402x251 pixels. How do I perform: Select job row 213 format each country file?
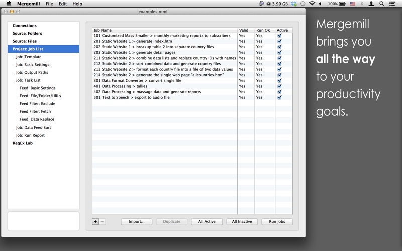tap(192, 69)
